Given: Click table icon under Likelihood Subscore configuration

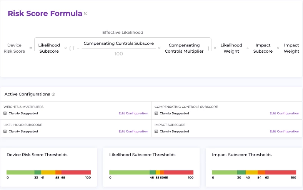Looking at the screenshot, I should (x=5, y=132).
